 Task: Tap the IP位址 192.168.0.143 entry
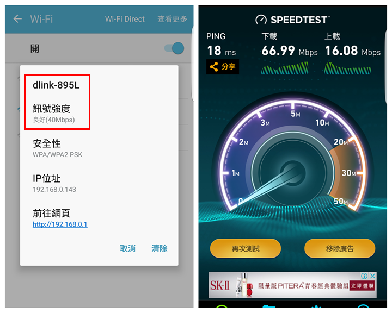[x=54, y=184]
